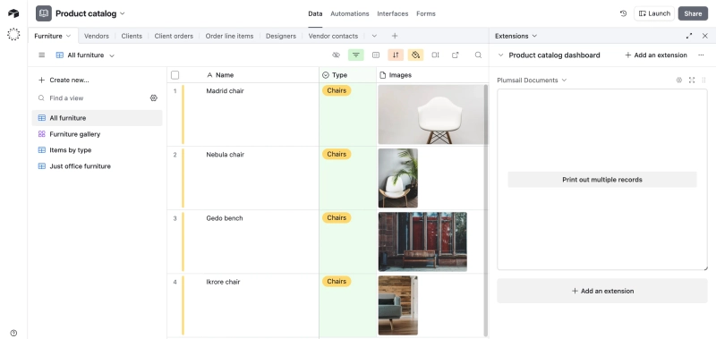The width and height of the screenshot is (716, 339).
Task: Open dashboard more options ellipsis
Action: click(701, 55)
